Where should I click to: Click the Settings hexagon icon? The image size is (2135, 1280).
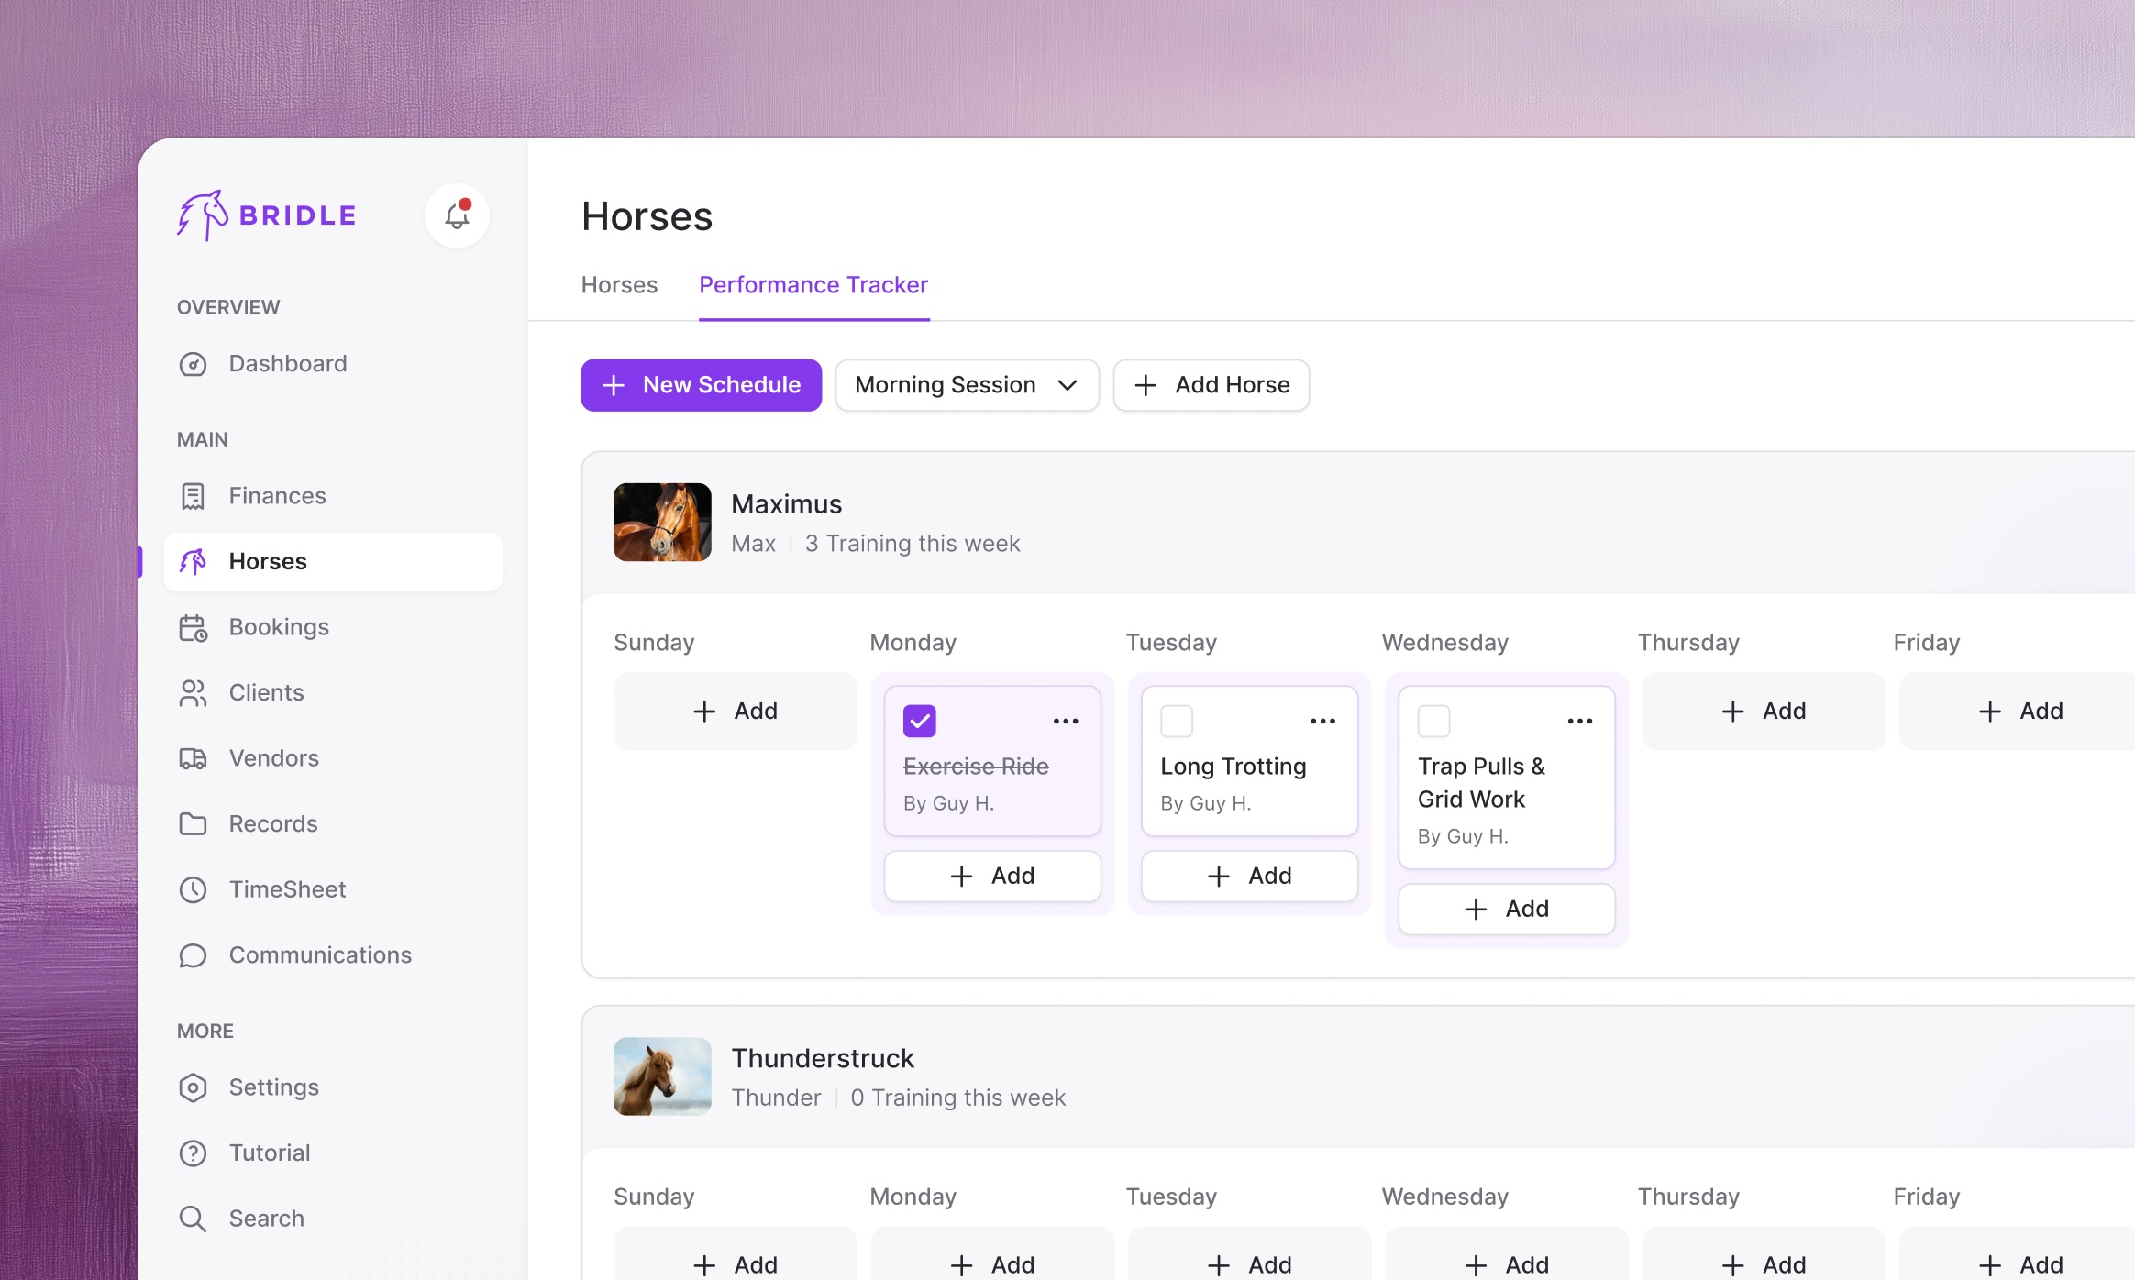[x=193, y=1087]
